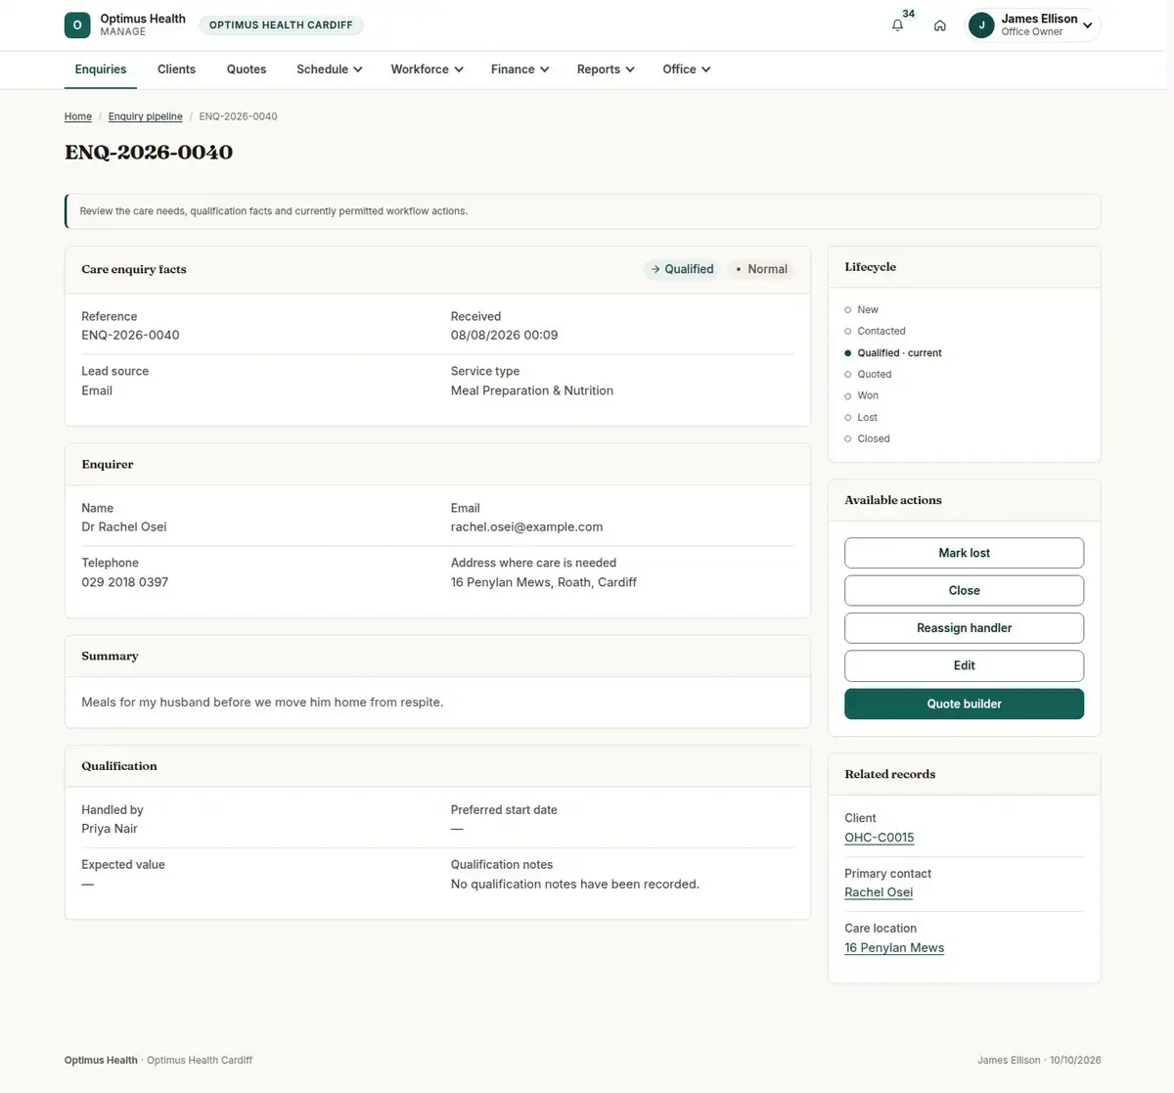The image size is (1174, 1093).
Task: Choose Reassign handler
Action: [x=964, y=628]
